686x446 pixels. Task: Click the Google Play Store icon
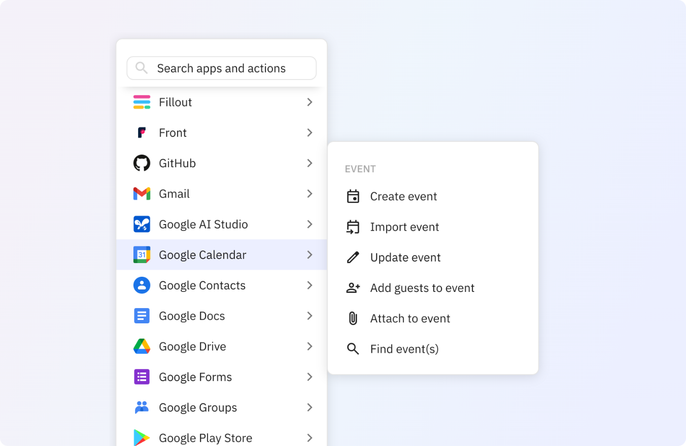click(142, 437)
